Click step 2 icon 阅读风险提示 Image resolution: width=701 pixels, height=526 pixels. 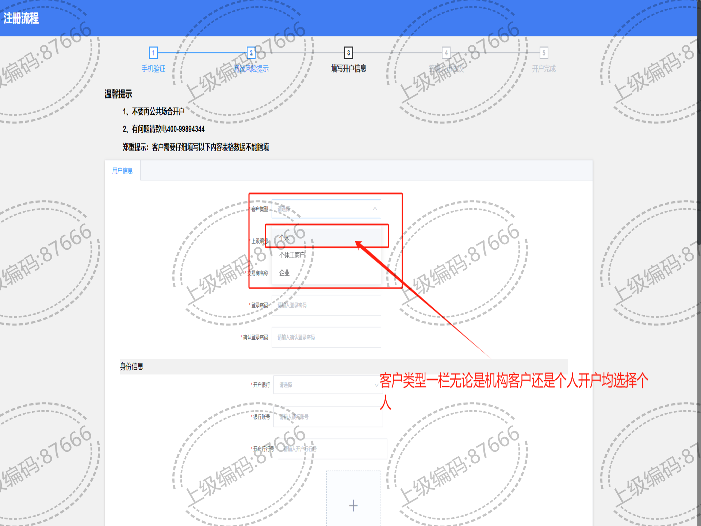coord(251,53)
